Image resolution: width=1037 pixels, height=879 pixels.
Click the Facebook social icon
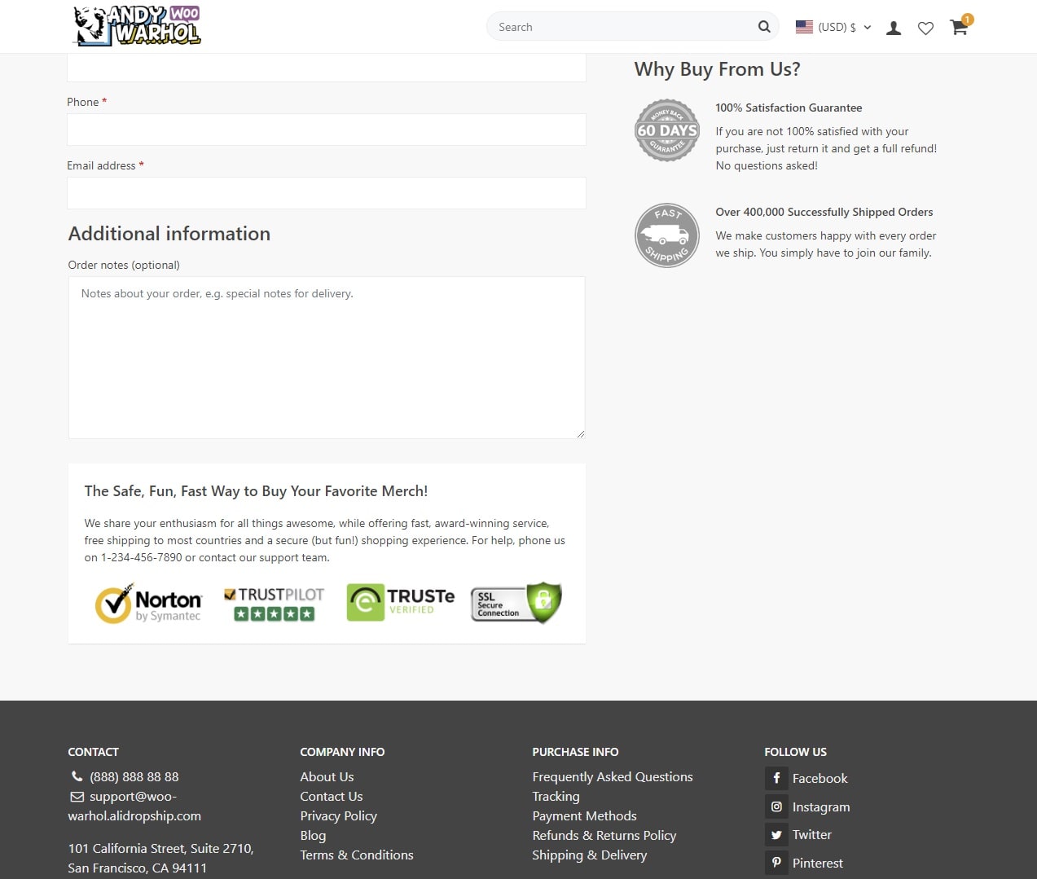click(776, 778)
